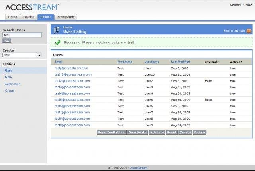255x171 pixels.
Task: Open user test5@accesstream.com
Action: click(x=72, y=99)
